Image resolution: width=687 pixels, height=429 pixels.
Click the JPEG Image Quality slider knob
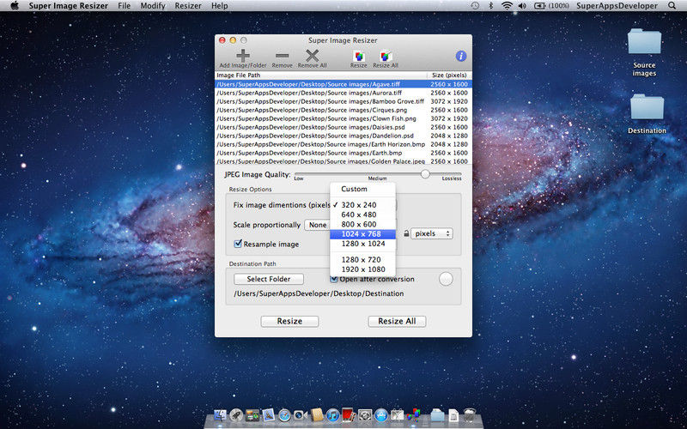(425, 174)
